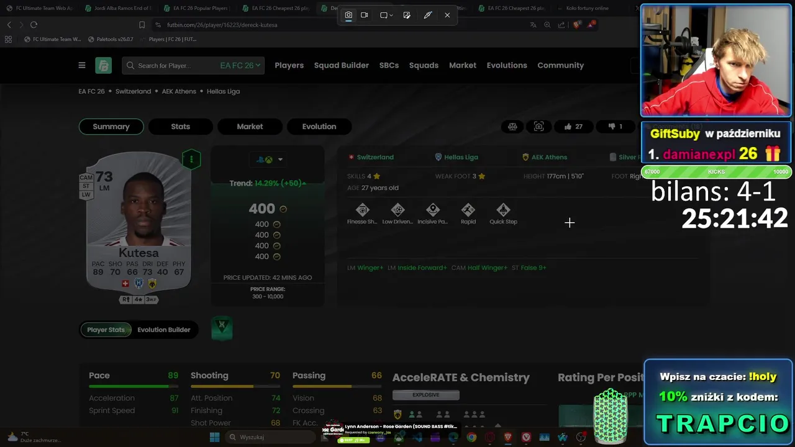Click the color picker pen in snipping bar
795x447 pixels.
tap(427, 15)
